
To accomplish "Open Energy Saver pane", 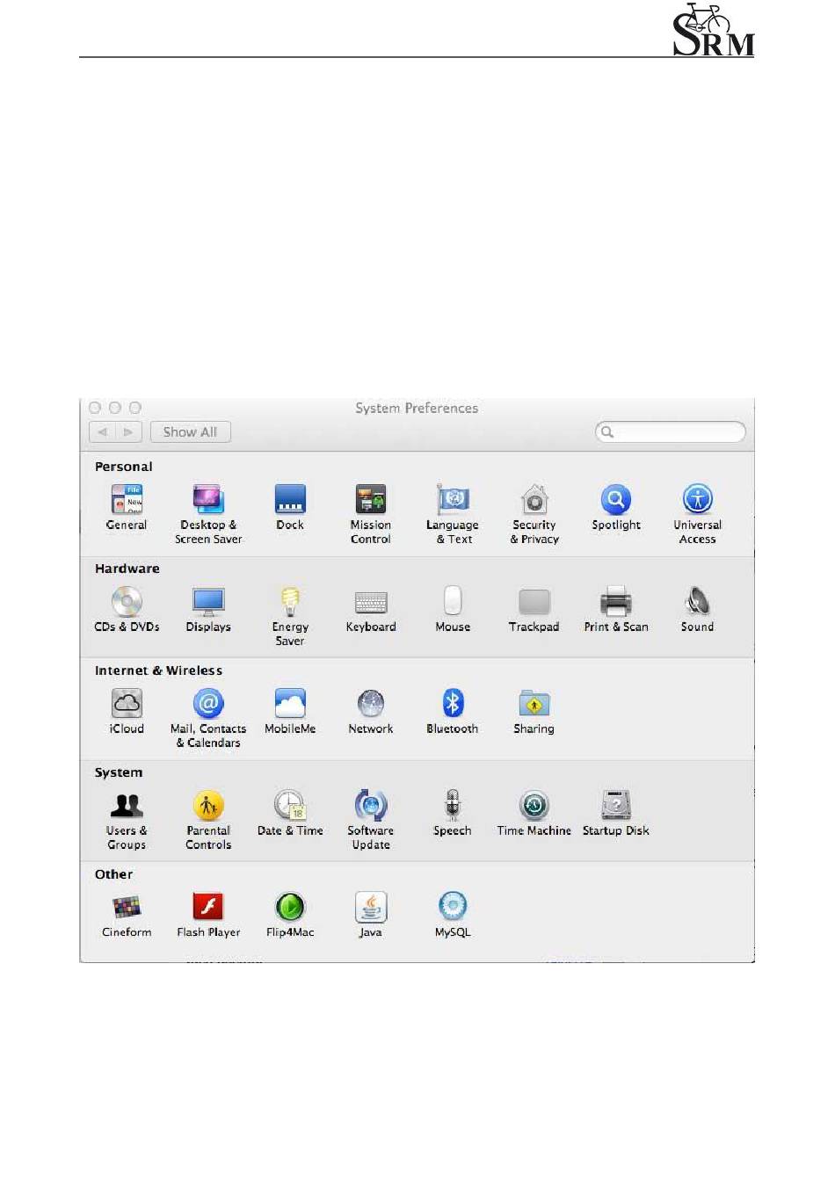I will click(290, 616).
